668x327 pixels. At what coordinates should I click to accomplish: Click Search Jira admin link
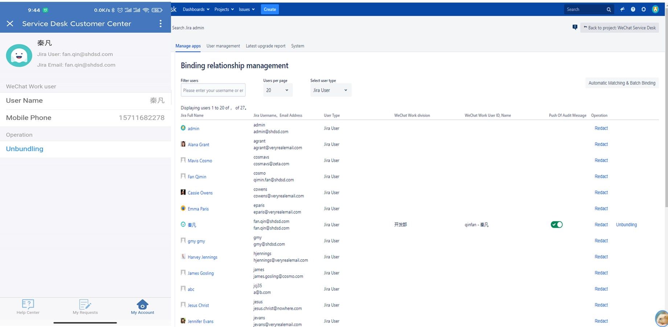tap(188, 28)
